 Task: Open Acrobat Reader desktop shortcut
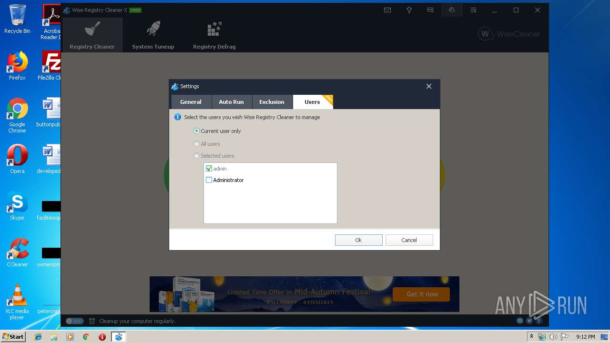point(51,21)
